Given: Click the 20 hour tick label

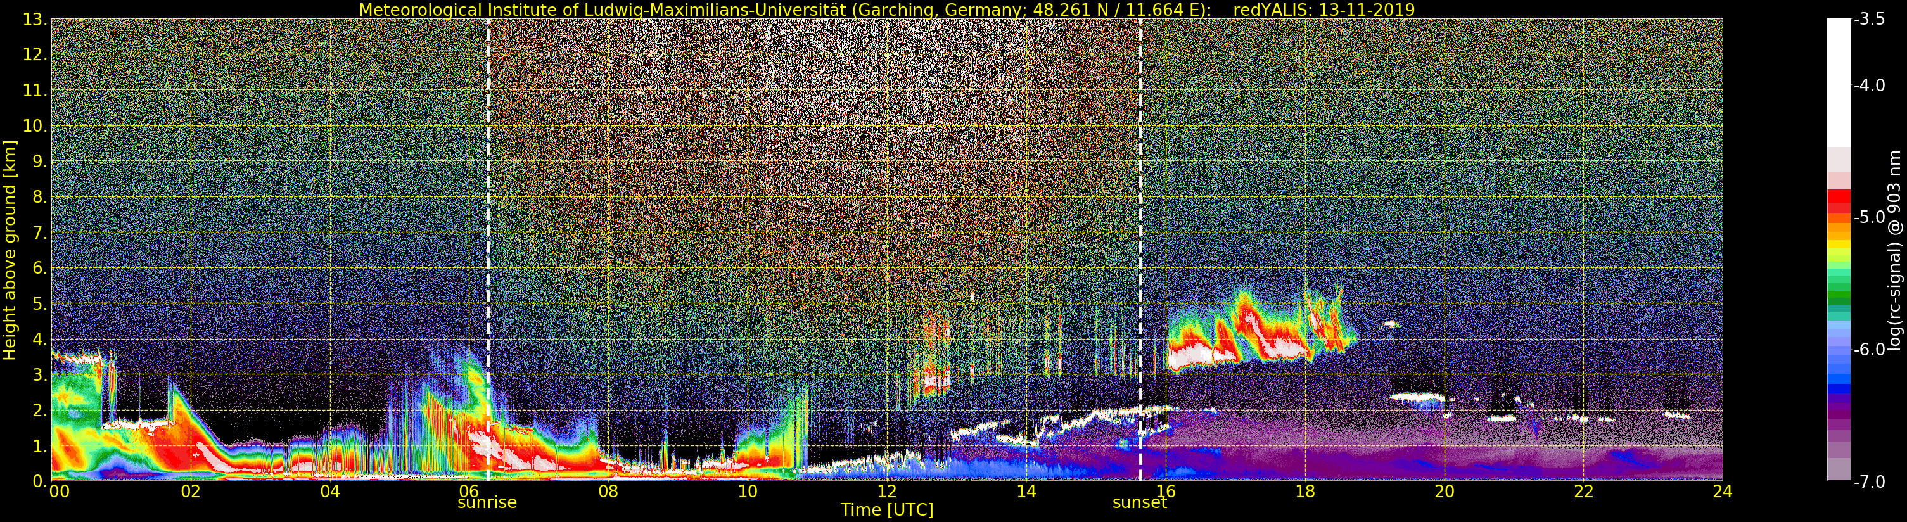Looking at the screenshot, I should (x=1445, y=491).
